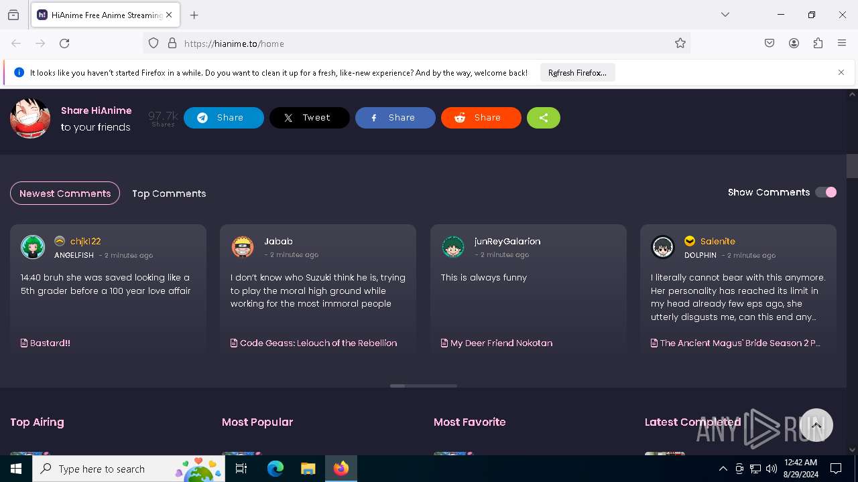Select the HiAnime Free Anime Streaming tab
The width and height of the screenshot is (858, 482).
[x=105, y=15]
